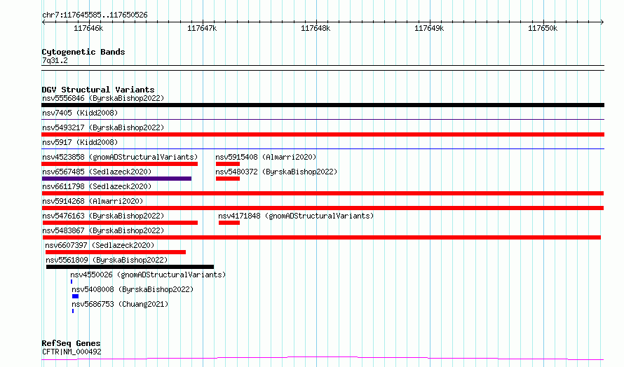Screen dimensions: 624x367
Task: Click the chr7:117645585..117650526 coordinate text
Action: click(95, 15)
